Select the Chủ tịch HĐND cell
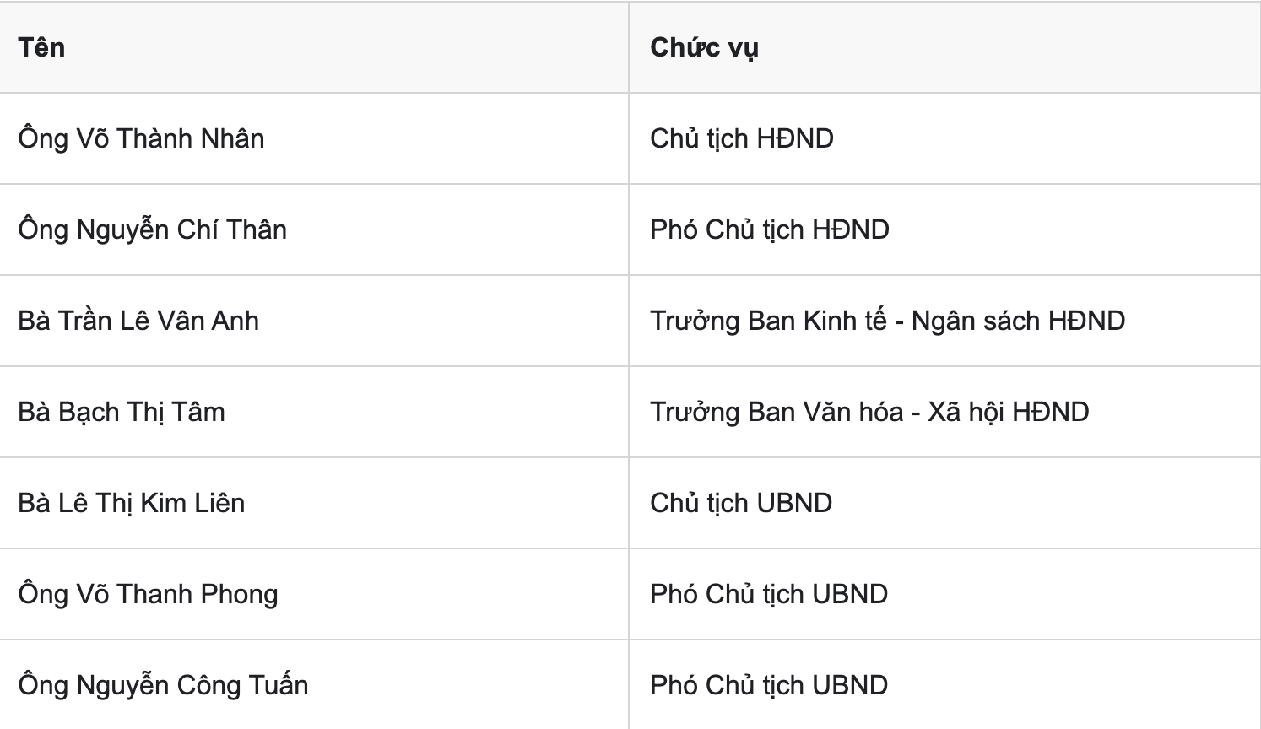1261x729 pixels. pos(742,138)
